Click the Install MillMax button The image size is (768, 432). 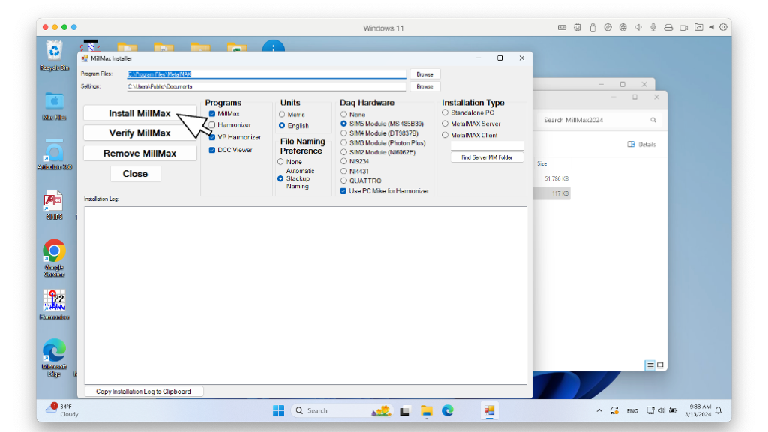[x=140, y=113]
